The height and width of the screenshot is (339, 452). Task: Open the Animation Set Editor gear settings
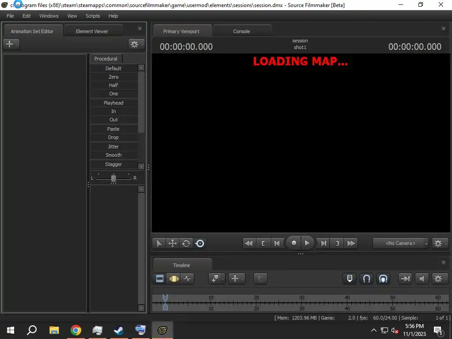[x=136, y=44]
